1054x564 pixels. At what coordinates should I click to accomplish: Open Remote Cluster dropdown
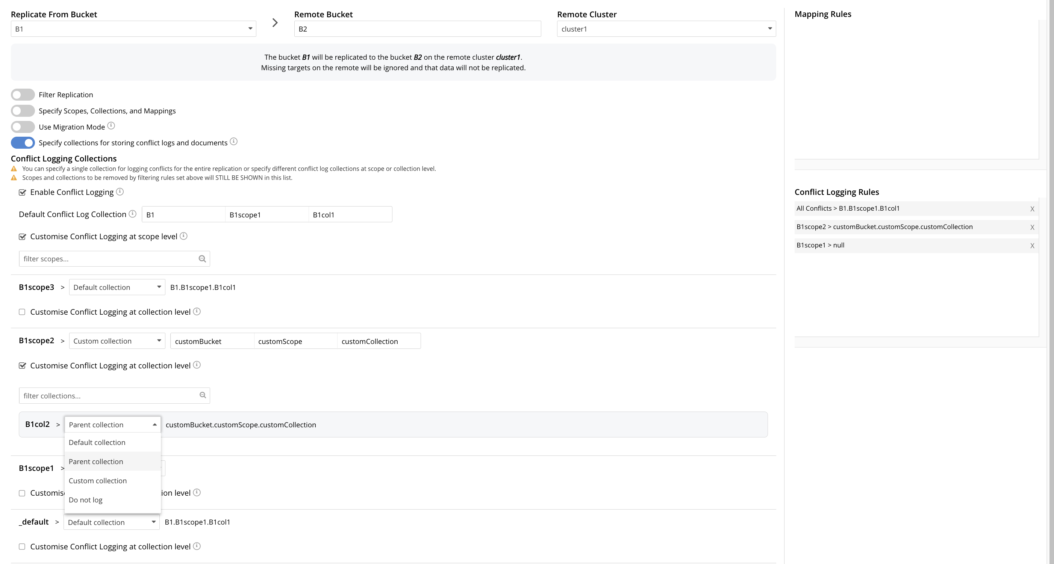coord(666,29)
